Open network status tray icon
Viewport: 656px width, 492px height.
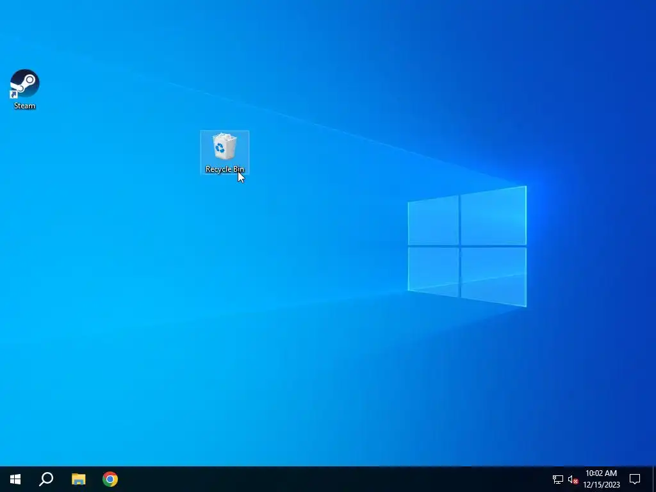pyautogui.click(x=558, y=479)
